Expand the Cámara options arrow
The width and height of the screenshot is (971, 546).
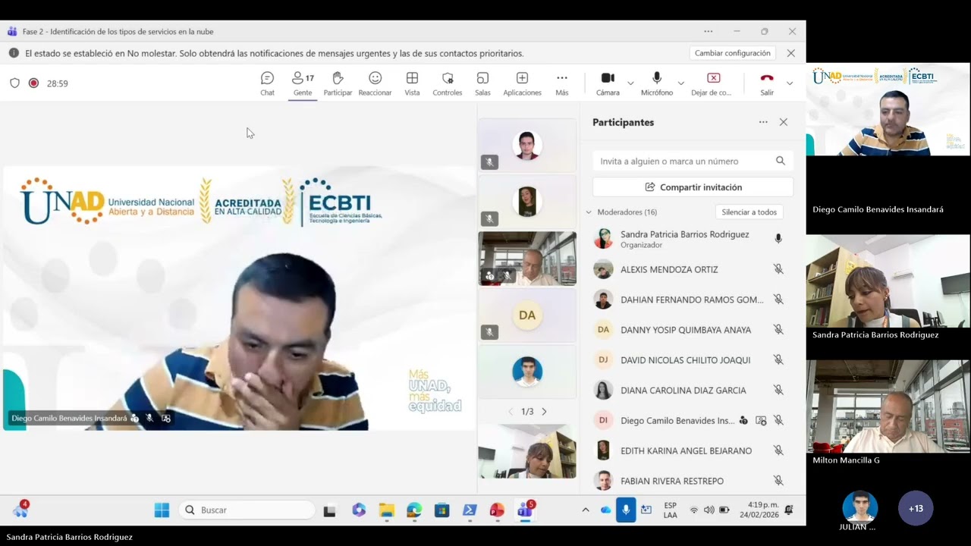(x=630, y=83)
